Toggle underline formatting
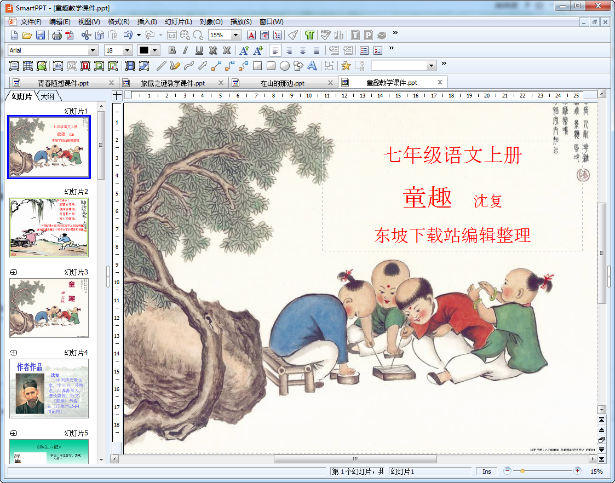The image size is (615, 483). coord(199,50)
